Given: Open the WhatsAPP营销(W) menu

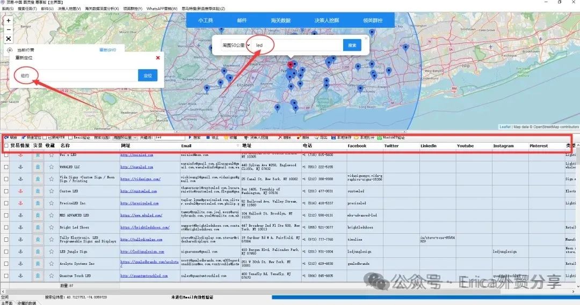Looking at the screenshot, I should 162,9.
